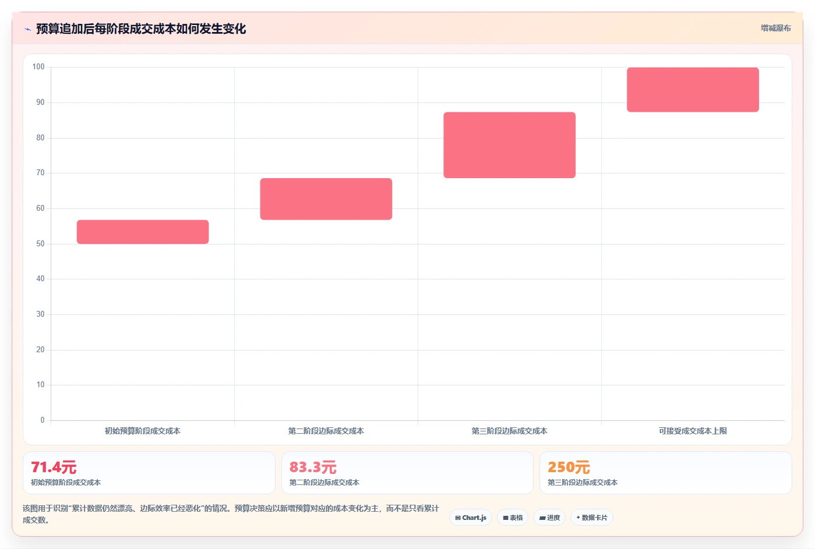Click the 83.3元 data card

[x=407, y=473]
